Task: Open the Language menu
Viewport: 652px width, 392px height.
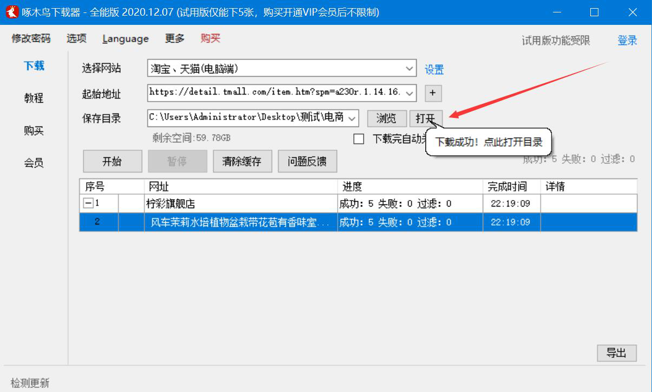Action: 126,38
